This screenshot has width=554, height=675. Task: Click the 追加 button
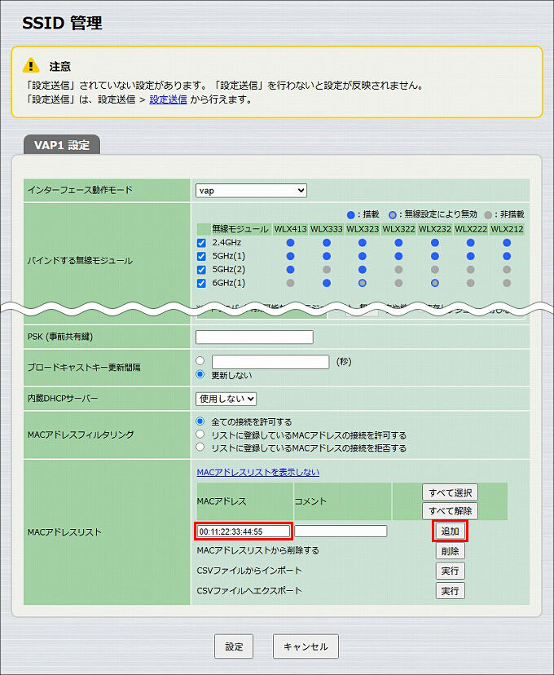[450, 532]
